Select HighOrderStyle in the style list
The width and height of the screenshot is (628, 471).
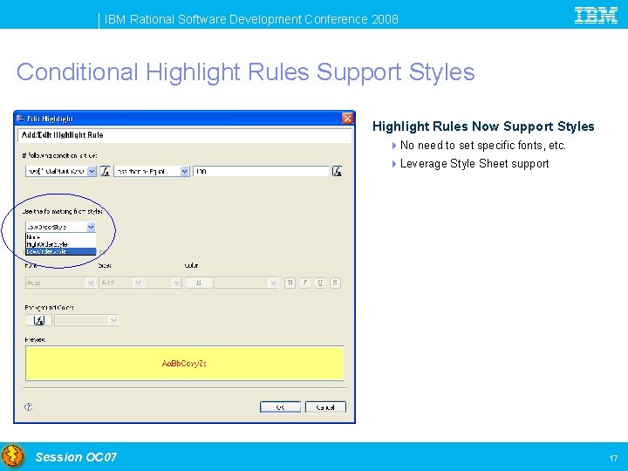pos(61,244)
